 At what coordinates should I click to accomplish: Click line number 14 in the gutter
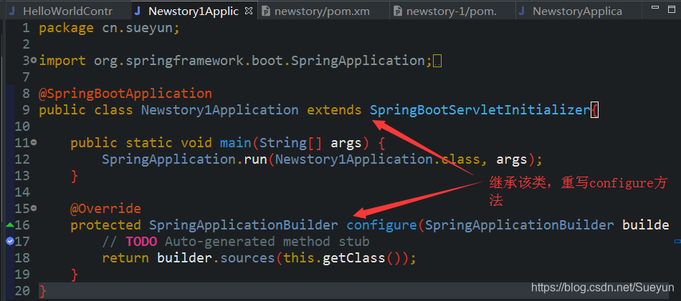pyautogui.click(x=22, y=192)
